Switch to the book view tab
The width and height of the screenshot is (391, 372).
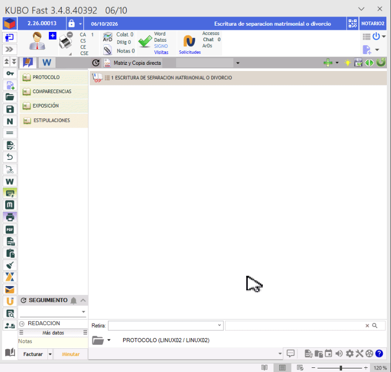28,62
